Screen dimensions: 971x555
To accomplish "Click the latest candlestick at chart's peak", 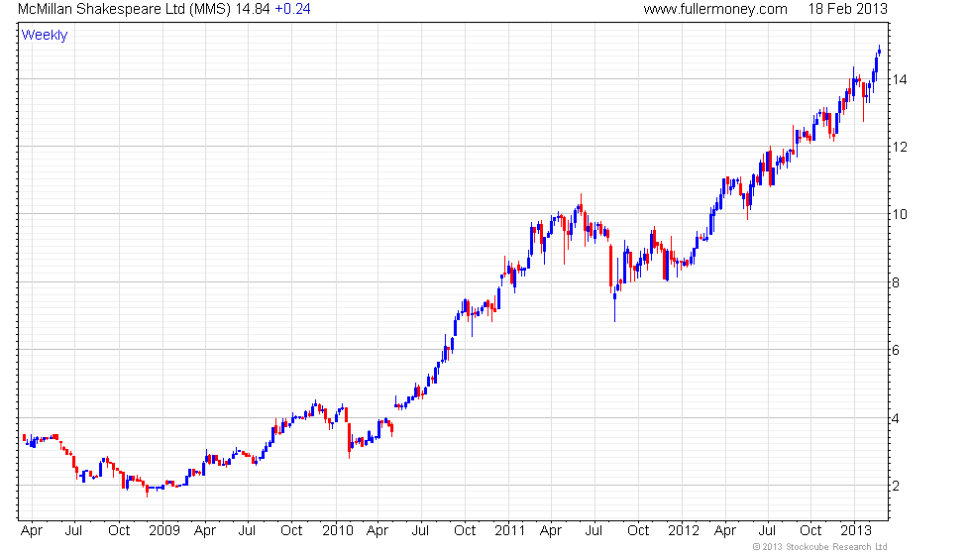I will click(x=880, y=51).
